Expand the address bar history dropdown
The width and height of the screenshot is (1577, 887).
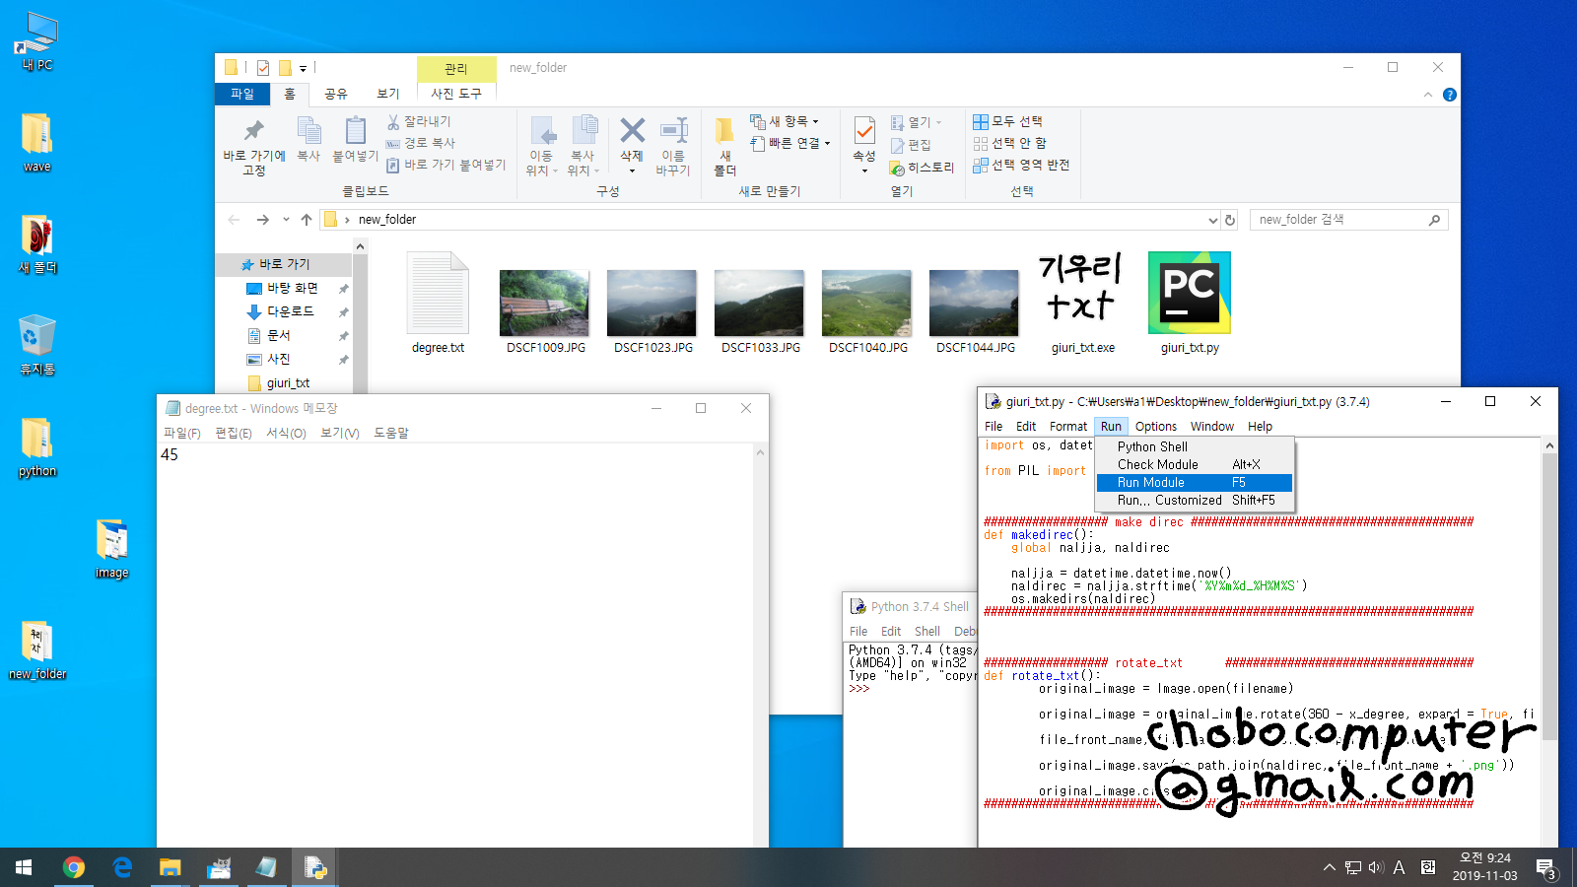click(x=1212, y=220)
